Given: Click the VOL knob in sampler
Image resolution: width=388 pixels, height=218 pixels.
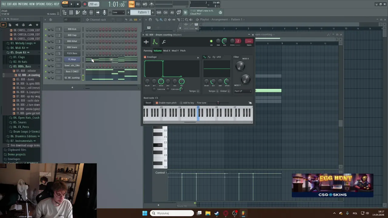Looking at the screenshot, I should (x=225, y=41).
